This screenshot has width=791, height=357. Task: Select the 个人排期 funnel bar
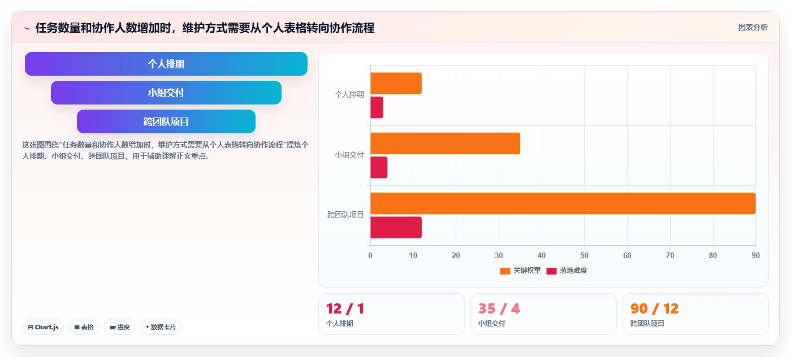click(x=166, y=64)
